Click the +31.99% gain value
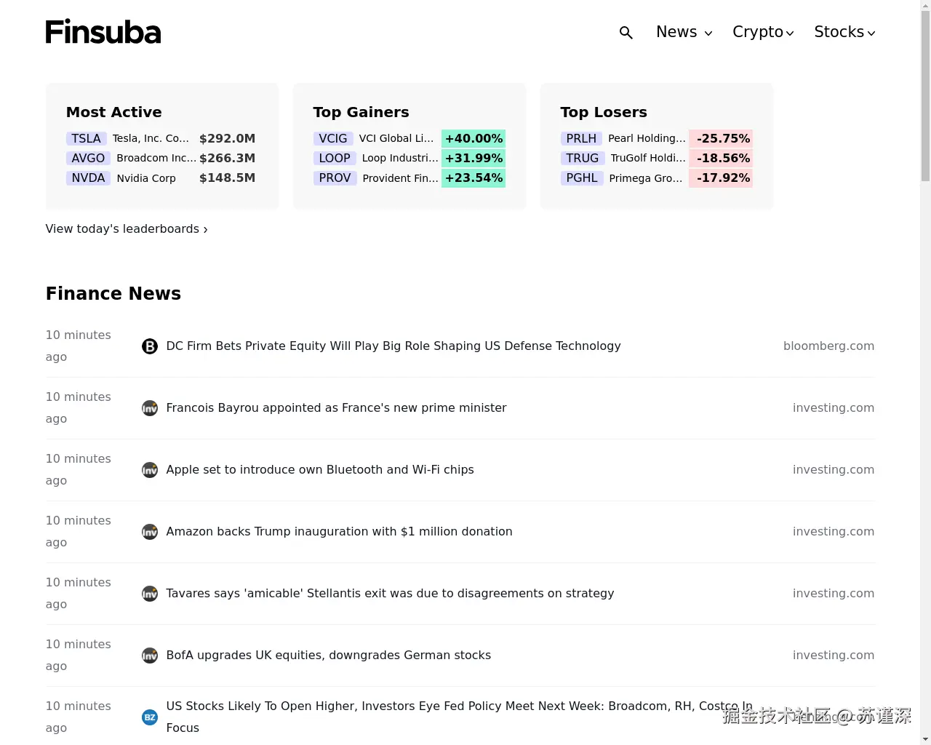 [x=474, y=158]
